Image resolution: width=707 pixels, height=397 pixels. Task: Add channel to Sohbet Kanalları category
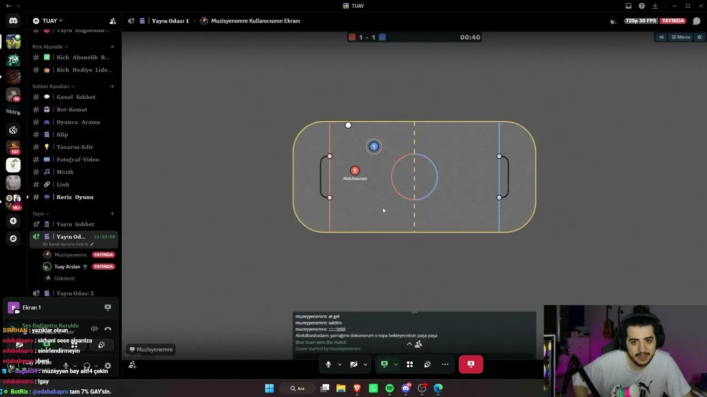coord(112,87)
